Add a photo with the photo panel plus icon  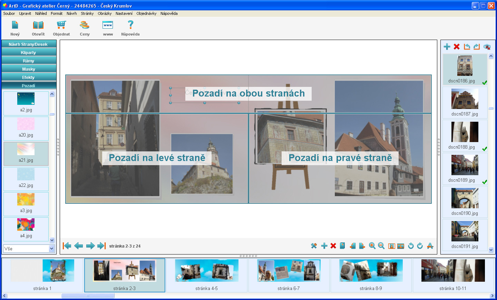pos(447,47)
